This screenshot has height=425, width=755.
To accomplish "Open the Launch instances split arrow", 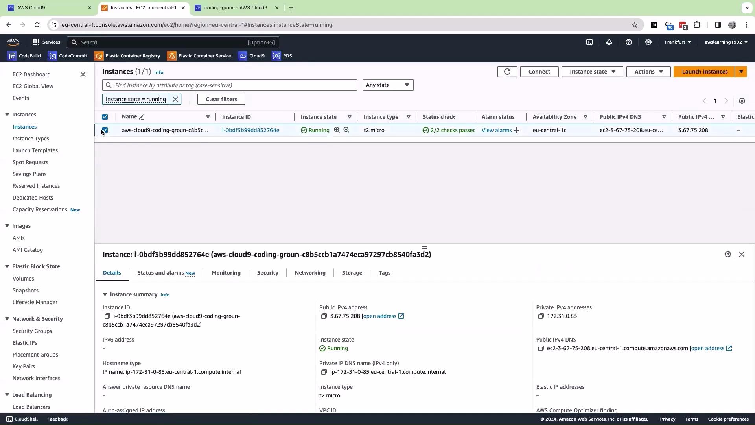I will (741, 72).
